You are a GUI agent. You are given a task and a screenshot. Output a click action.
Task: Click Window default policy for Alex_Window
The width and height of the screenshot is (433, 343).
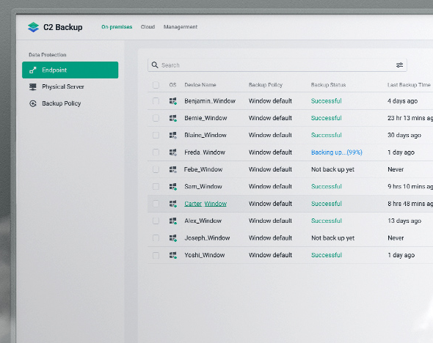[x=270, y=221]
